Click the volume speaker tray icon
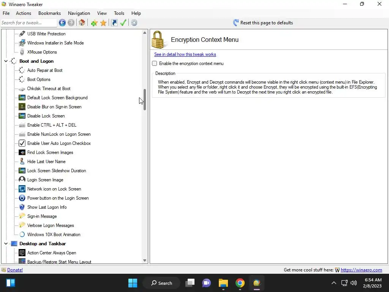 click(x=354, y=283)
